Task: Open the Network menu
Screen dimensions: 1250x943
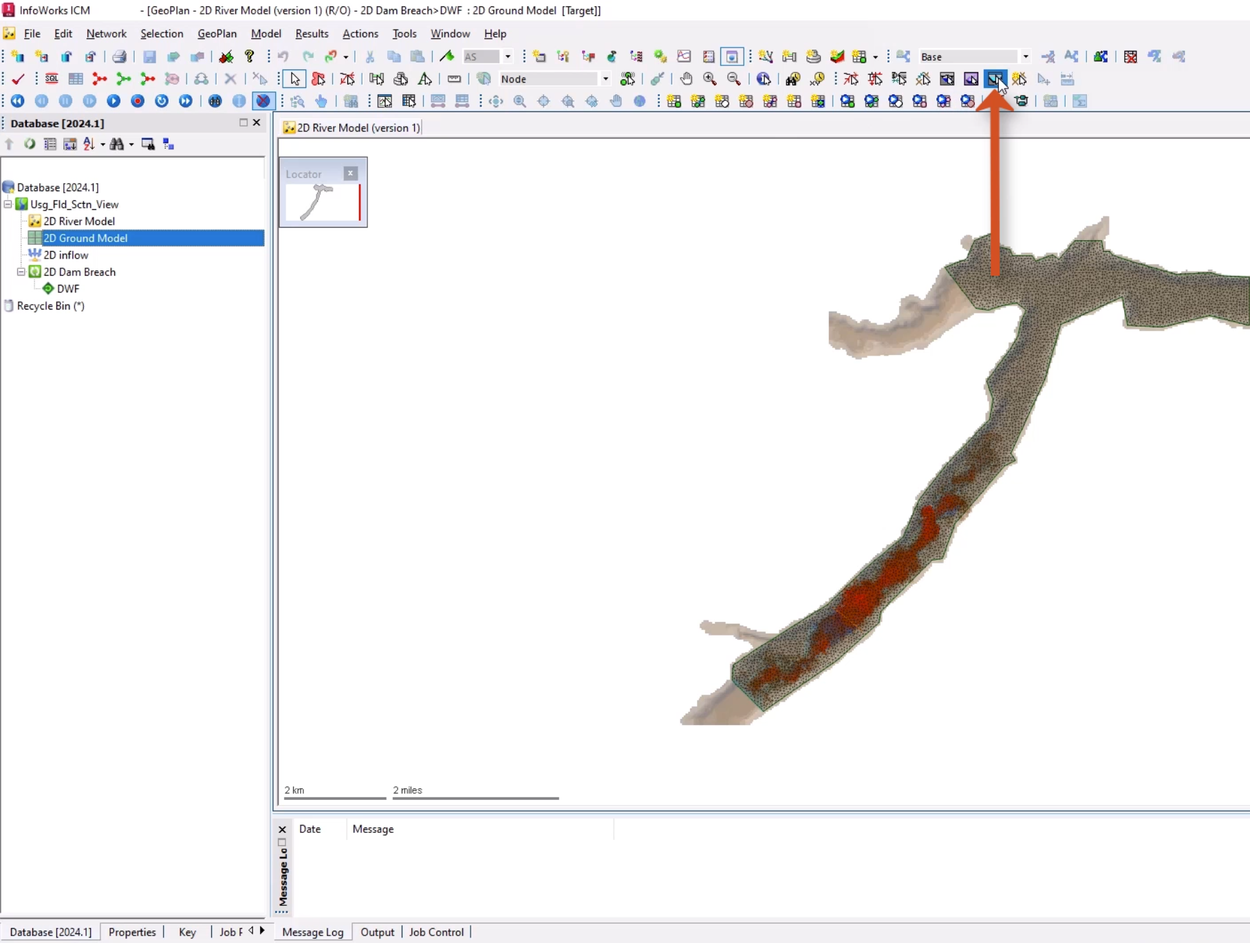Action: tap(106, 34)
